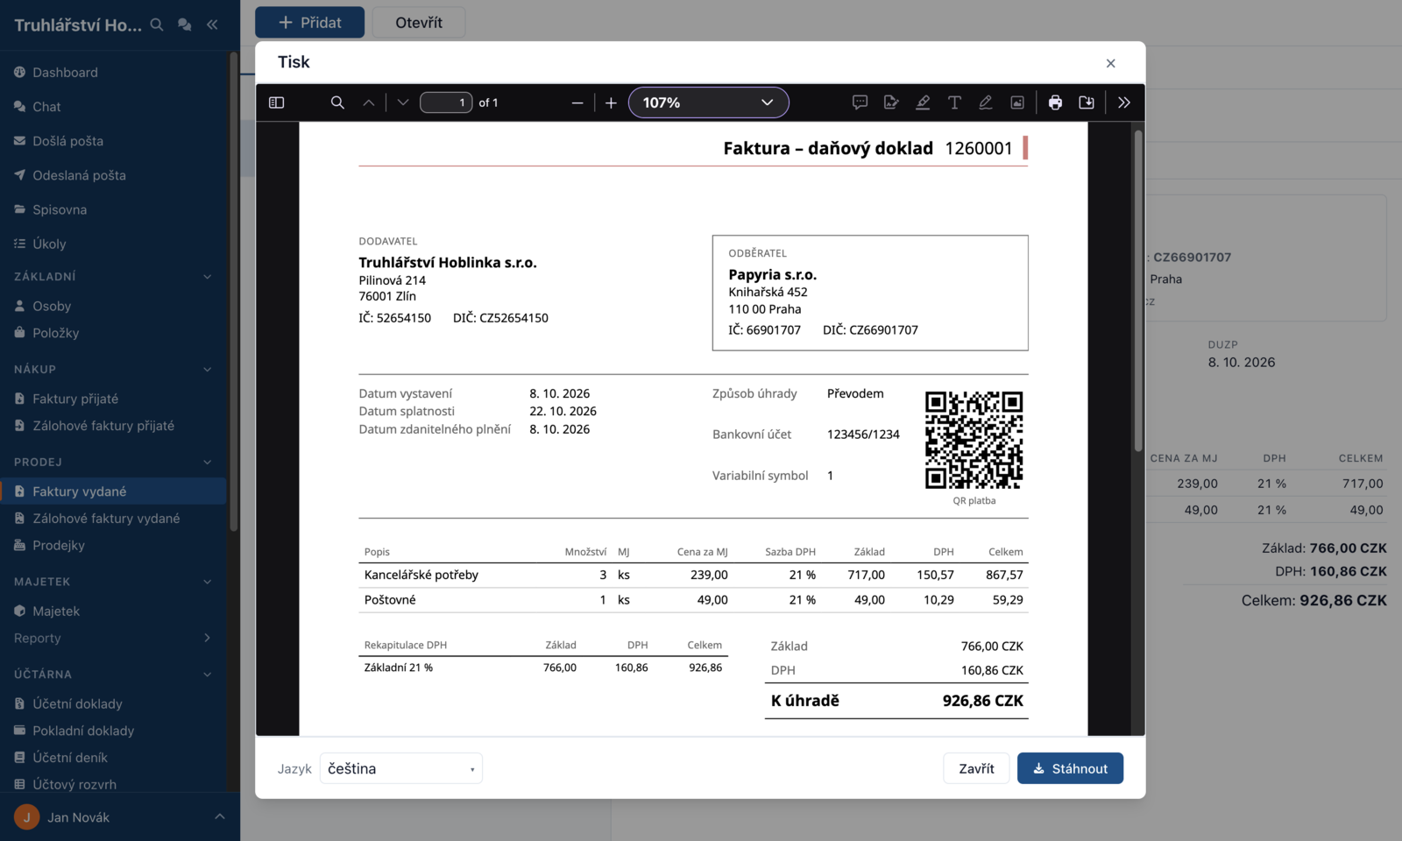Select the draw pen tool
The width and height of the screenshot is (1402, 841).
coord(986,102)
